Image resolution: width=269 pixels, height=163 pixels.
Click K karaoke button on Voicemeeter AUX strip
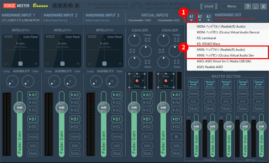point(176,137)
